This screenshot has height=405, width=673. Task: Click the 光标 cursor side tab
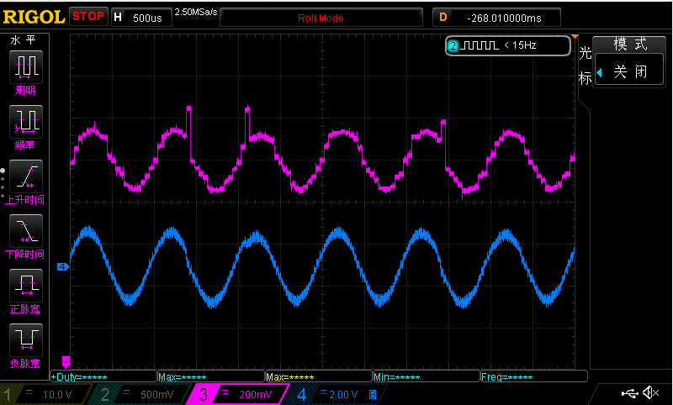(585, 66)
